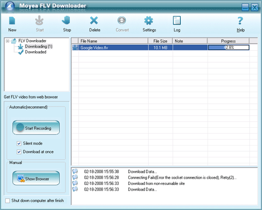This screenshot has height=210, width=262.
Task: Uncheck Download at once checkbox
Action: tap(19, 152)
